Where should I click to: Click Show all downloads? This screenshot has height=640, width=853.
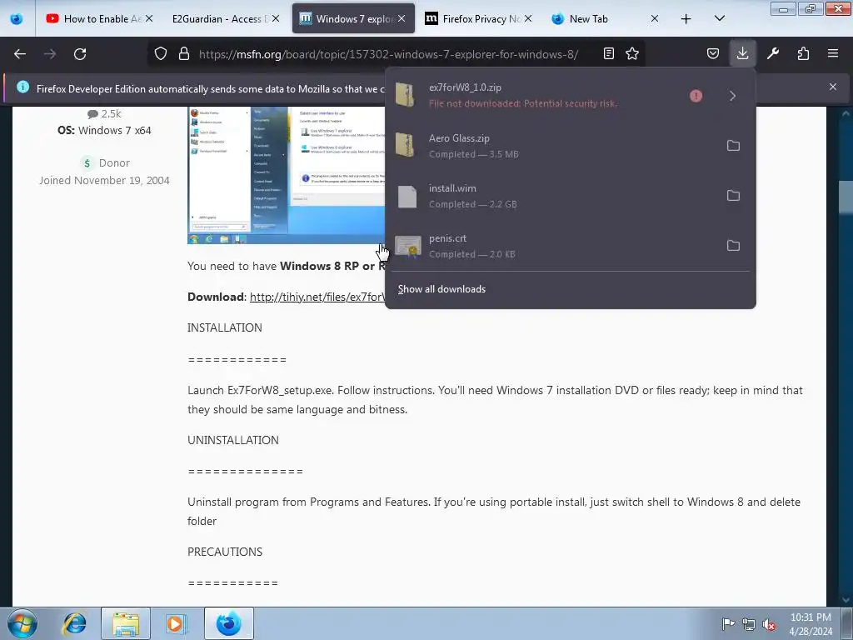point(441,289)
